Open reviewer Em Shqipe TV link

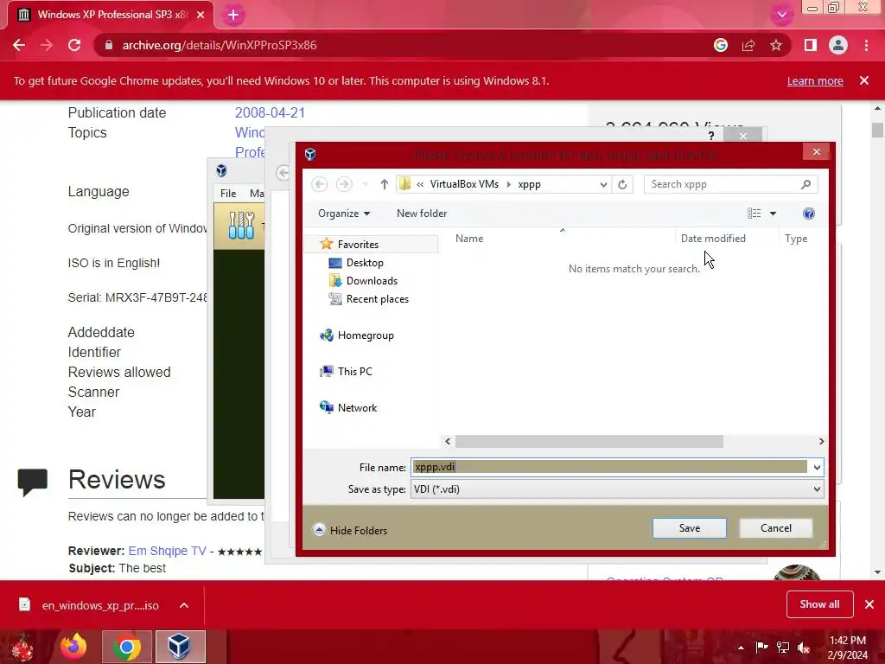(x=167, y=551)
